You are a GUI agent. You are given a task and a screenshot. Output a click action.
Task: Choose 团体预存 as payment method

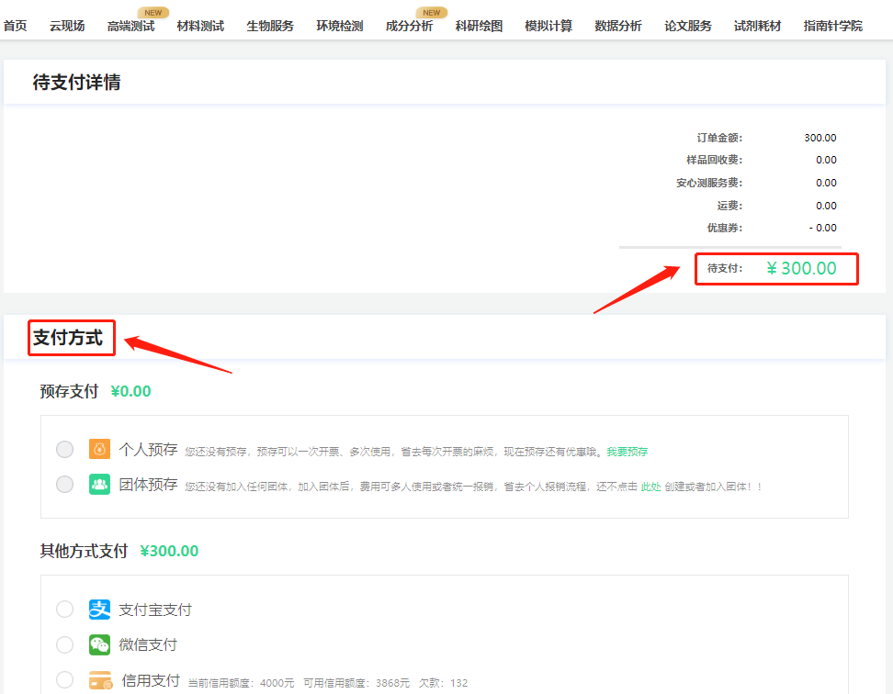pyautogui.click(x=64, y=483)
